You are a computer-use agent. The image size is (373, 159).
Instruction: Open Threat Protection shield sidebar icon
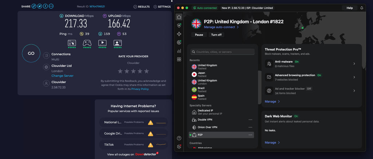click(179, 25)
